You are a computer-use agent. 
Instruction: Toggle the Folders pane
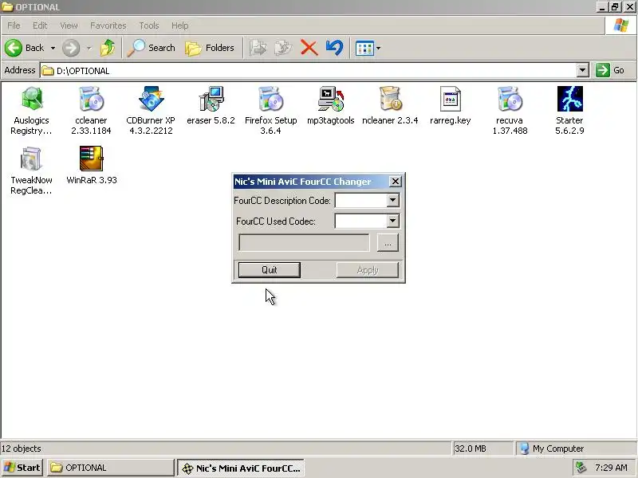pos(210,48)
